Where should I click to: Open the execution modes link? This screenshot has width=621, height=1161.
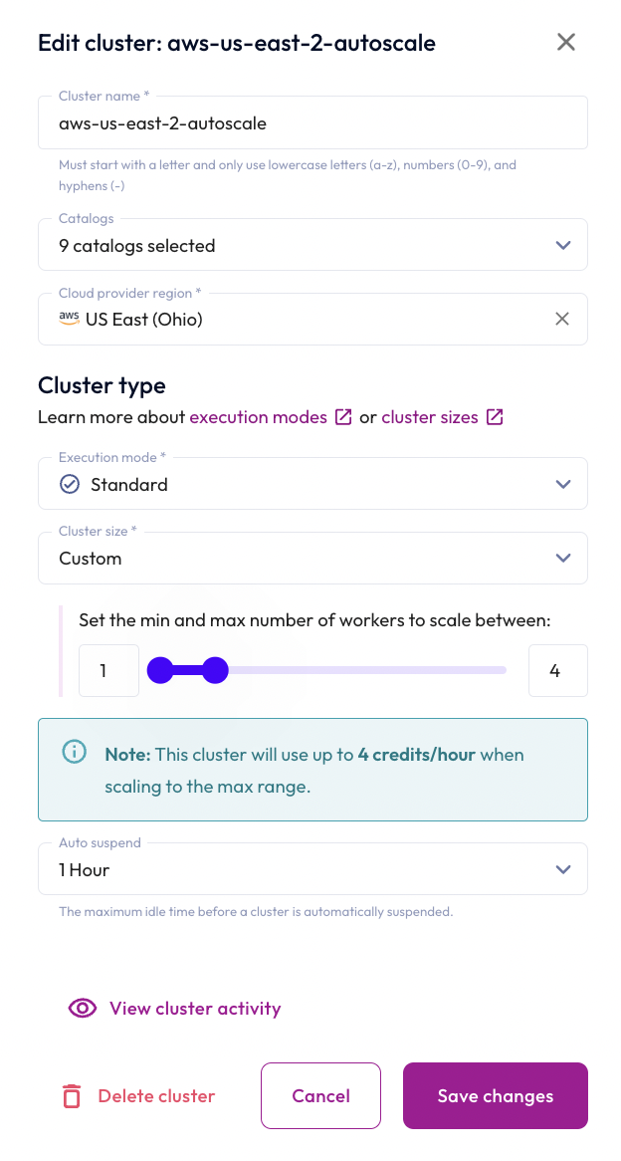258,417
